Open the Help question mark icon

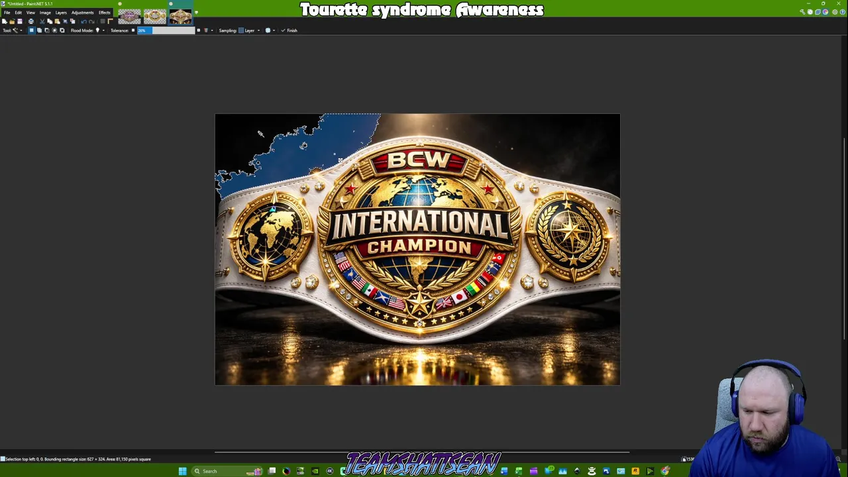tap(843, 12)
